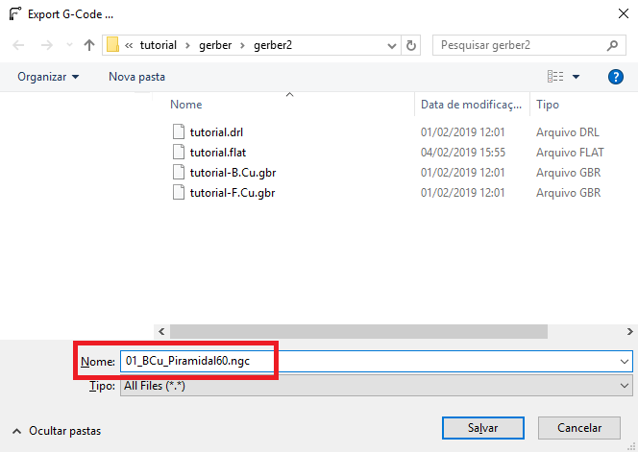
Task: Click the Cancelar button
Action: [x=579, y=428]
